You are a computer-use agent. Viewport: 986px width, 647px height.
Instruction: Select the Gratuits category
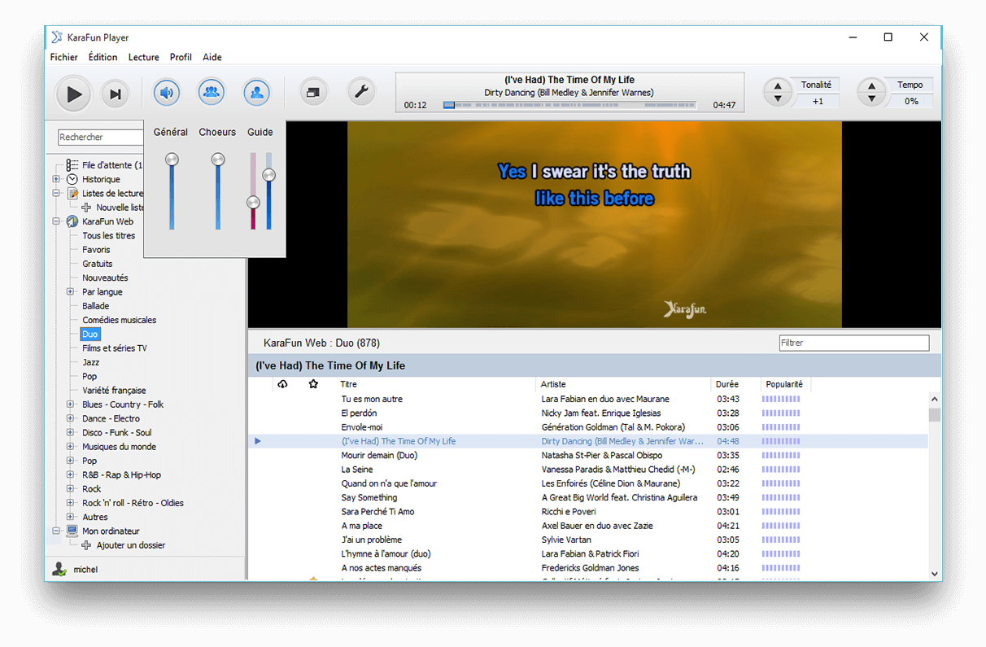tap(98, 264)
